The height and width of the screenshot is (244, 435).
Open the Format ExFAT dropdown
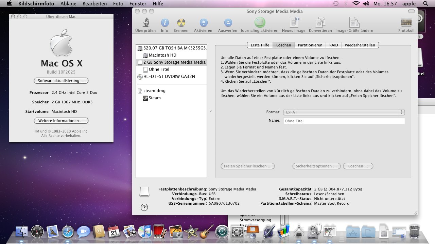(x=344, y=112)
